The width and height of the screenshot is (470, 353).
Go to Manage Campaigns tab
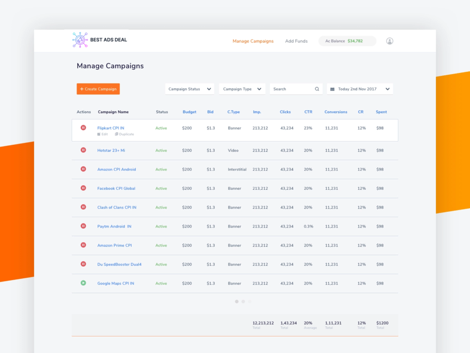coord(253,41)
